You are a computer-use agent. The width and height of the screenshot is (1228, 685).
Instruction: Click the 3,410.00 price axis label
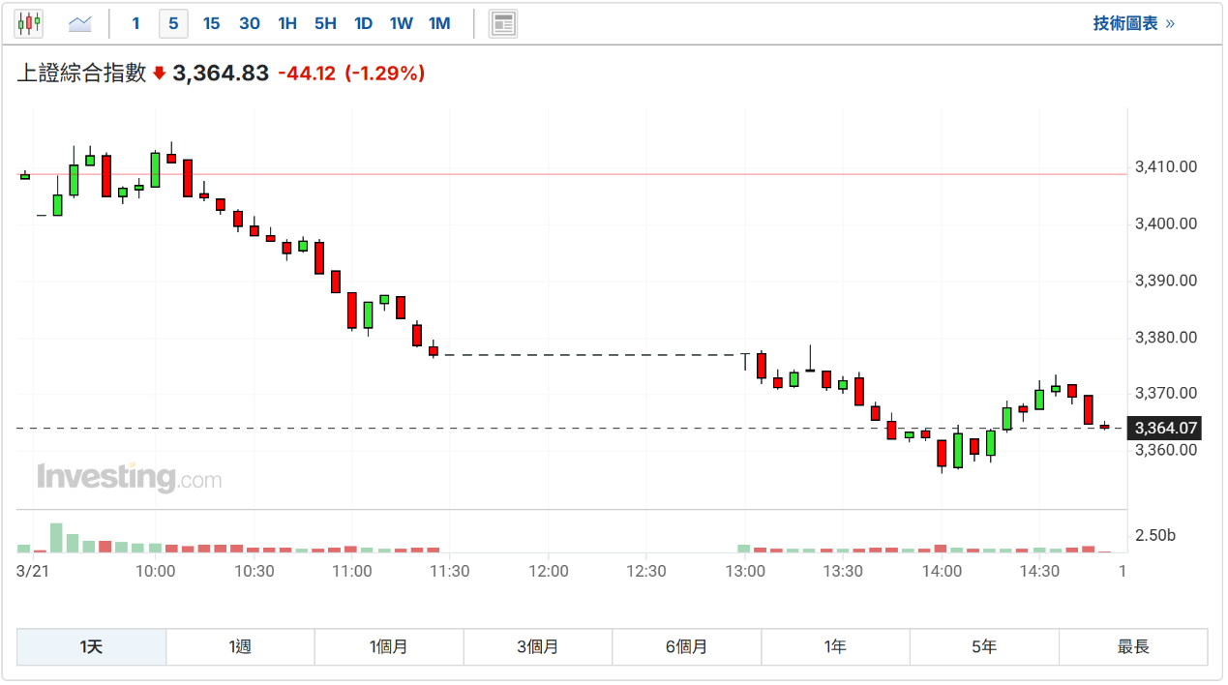point(1166,167)
